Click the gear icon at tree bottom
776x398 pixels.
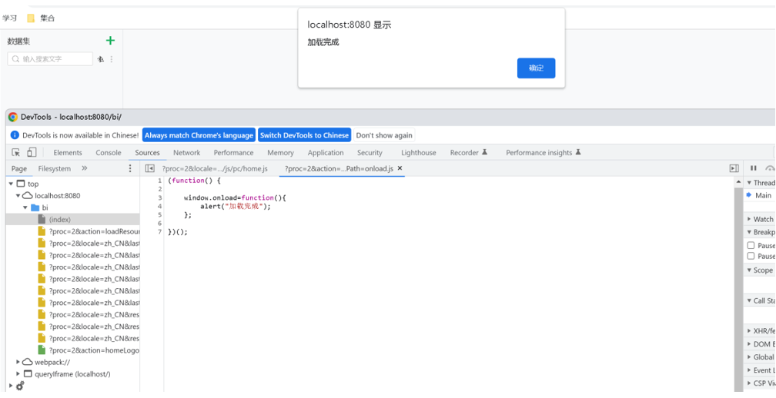pos(20,386)
